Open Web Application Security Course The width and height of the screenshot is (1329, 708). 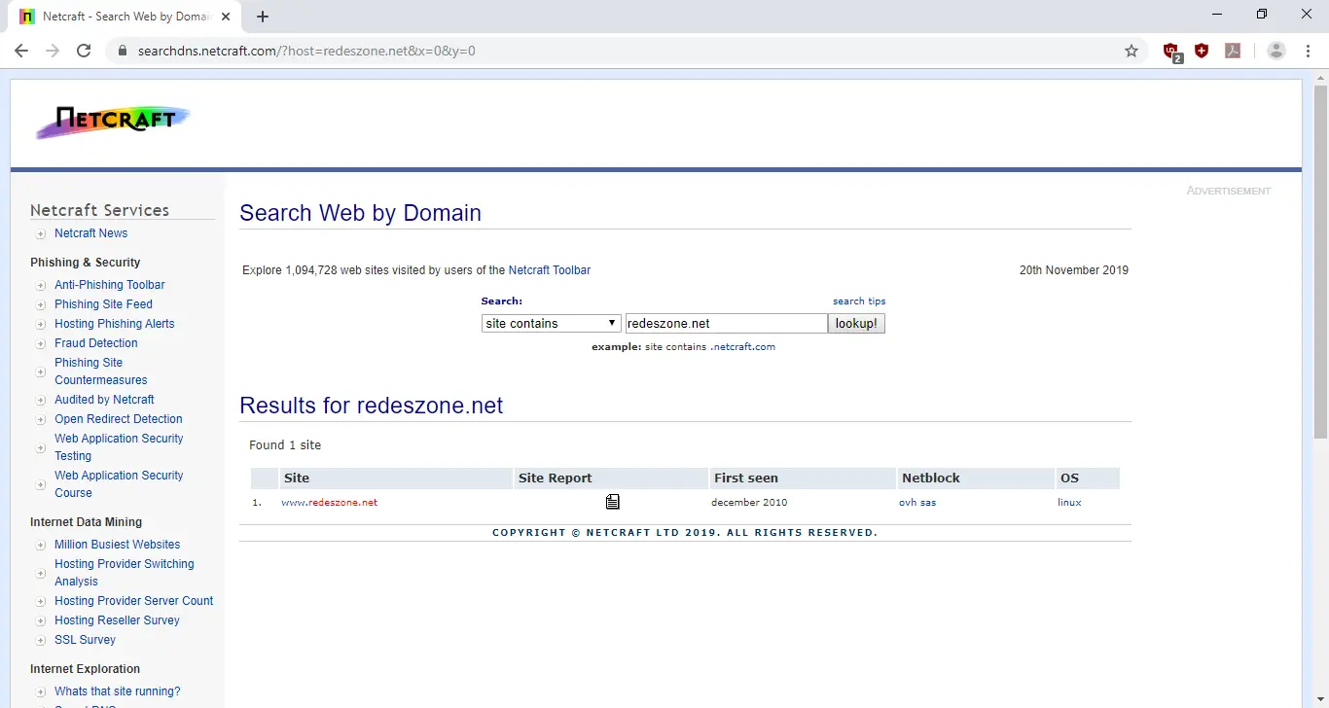click(119, 484)
